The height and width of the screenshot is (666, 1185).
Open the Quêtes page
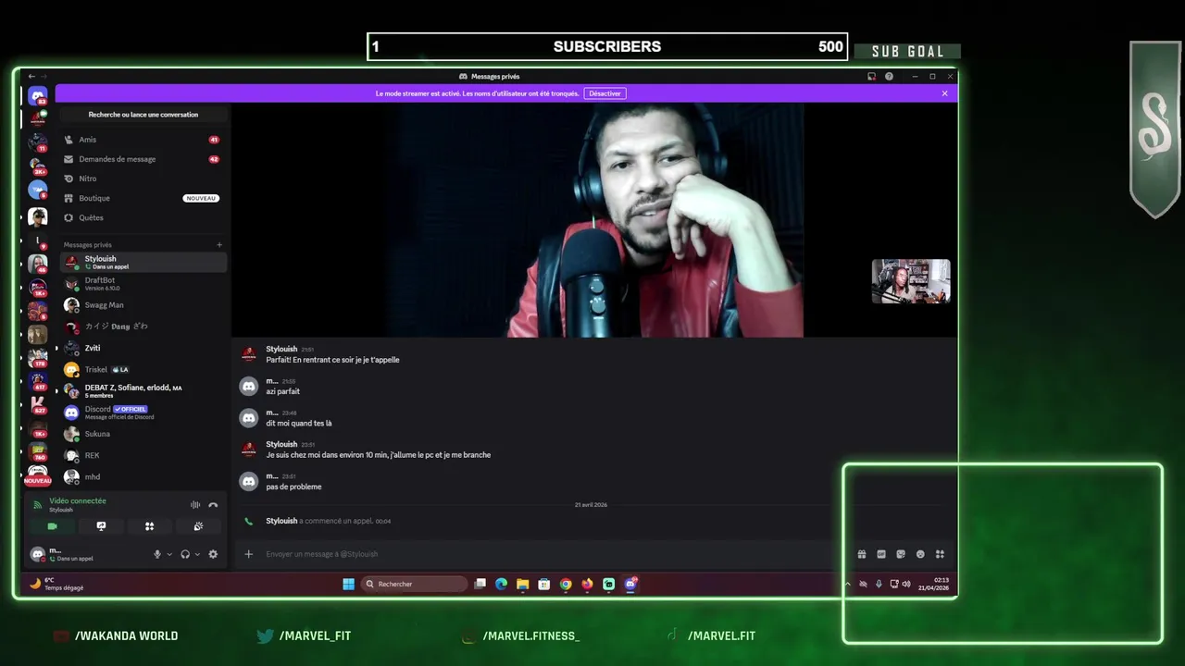(143, 217)
